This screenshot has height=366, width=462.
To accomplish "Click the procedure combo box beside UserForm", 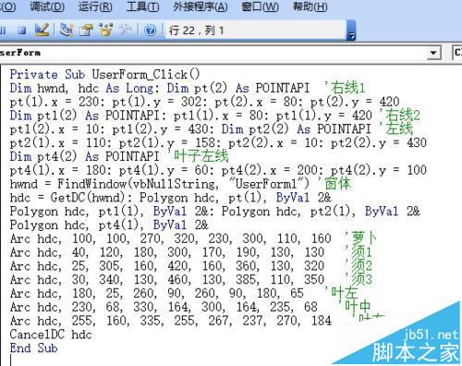I will point(457,53).
